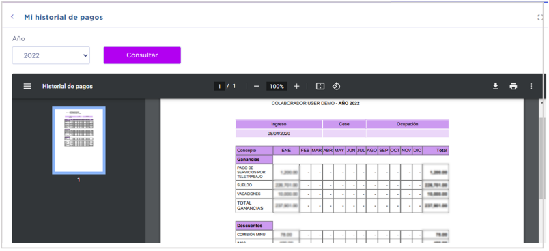Toggle the PDF sidebar hamburger menu
Screen dimensions: 549x251
27,86
